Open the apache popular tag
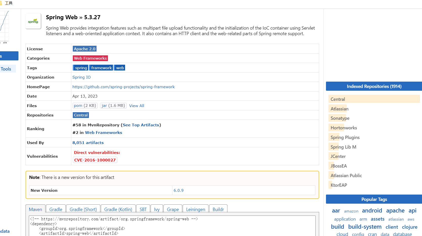The height and width of the screenshot is (236, 422). point(395,210)
